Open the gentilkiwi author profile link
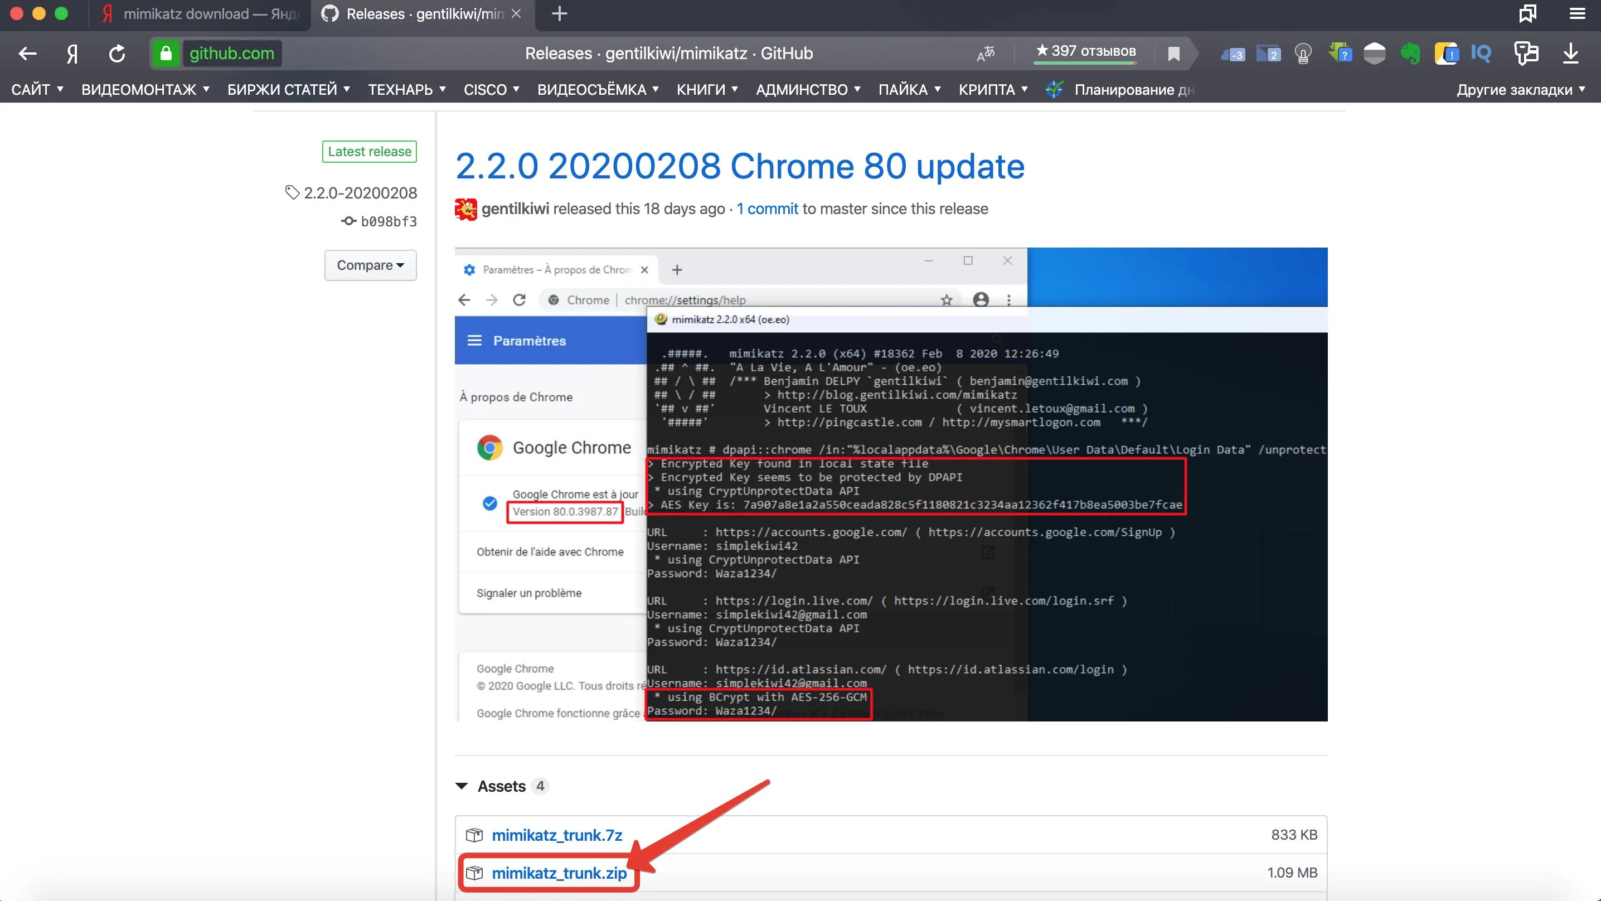This screenshot has width=1601, height=901. tap(515, 209)
